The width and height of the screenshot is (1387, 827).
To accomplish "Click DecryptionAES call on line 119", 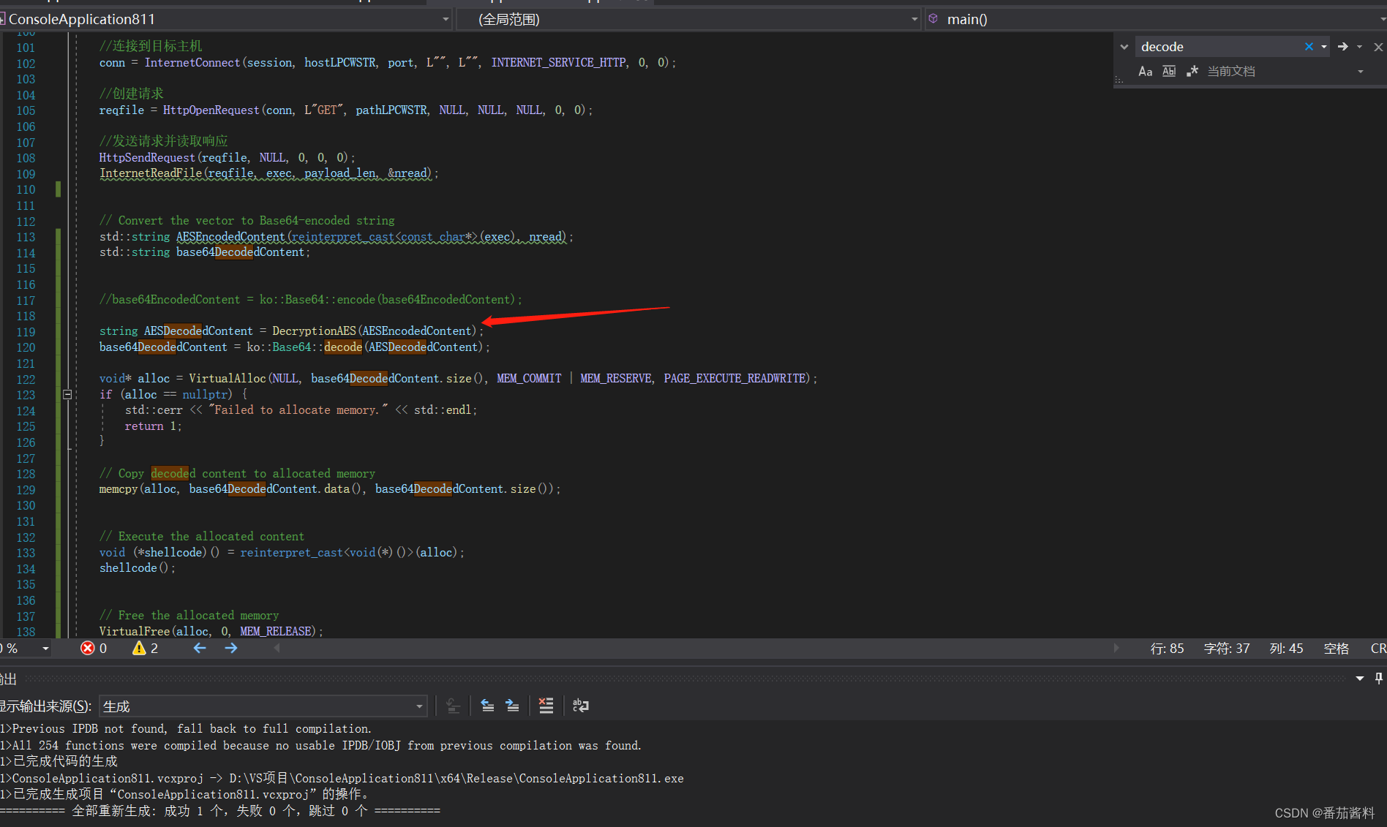I will pos(314,331).
